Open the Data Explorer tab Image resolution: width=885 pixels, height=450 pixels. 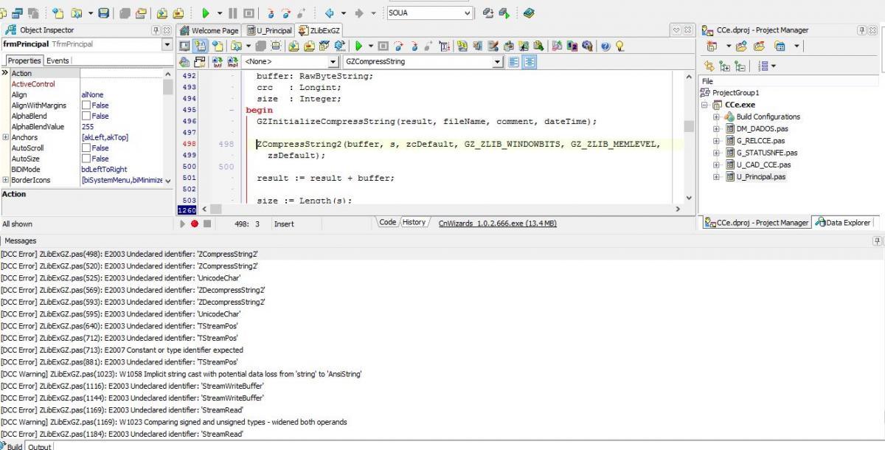843,222
